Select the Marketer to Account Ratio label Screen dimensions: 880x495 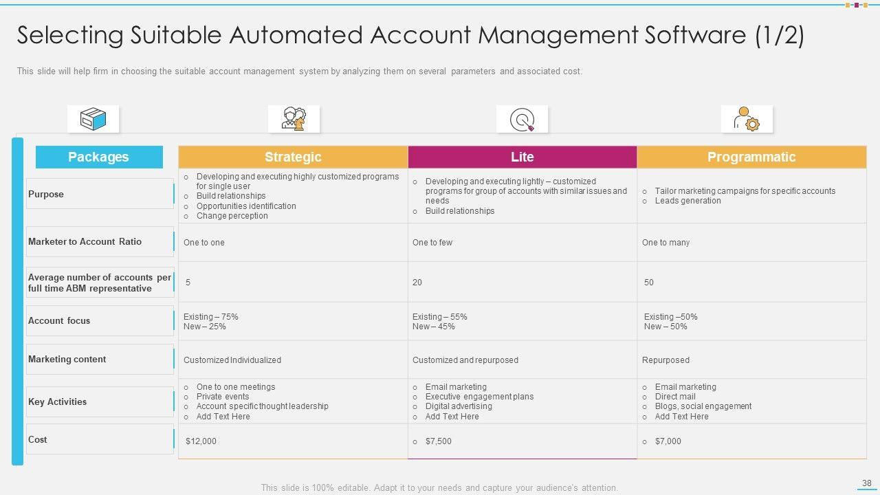pyautogui.click(x=100, y=241)
